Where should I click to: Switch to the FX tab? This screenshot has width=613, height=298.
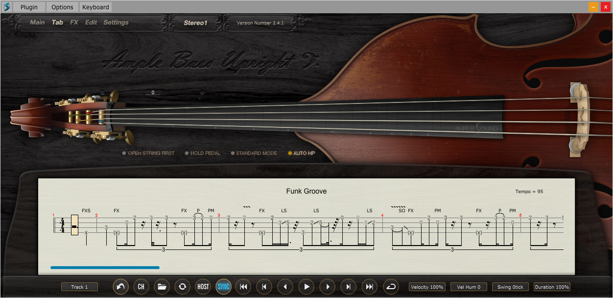click(74, 23)
